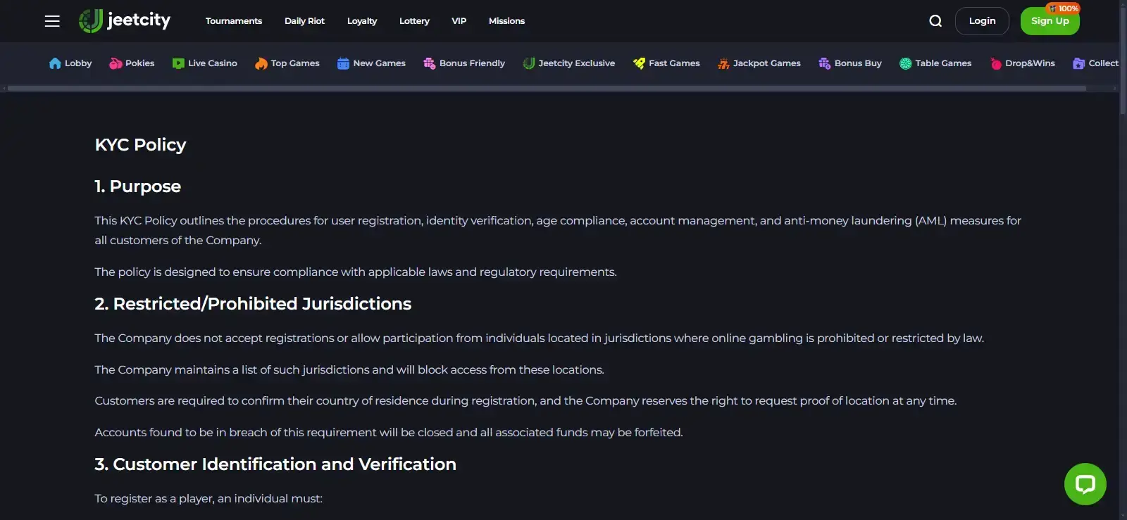The height and width of the screenshot is (520, 1127).
Task: Go to the Loyalty section
Action: tap(362, 21)
